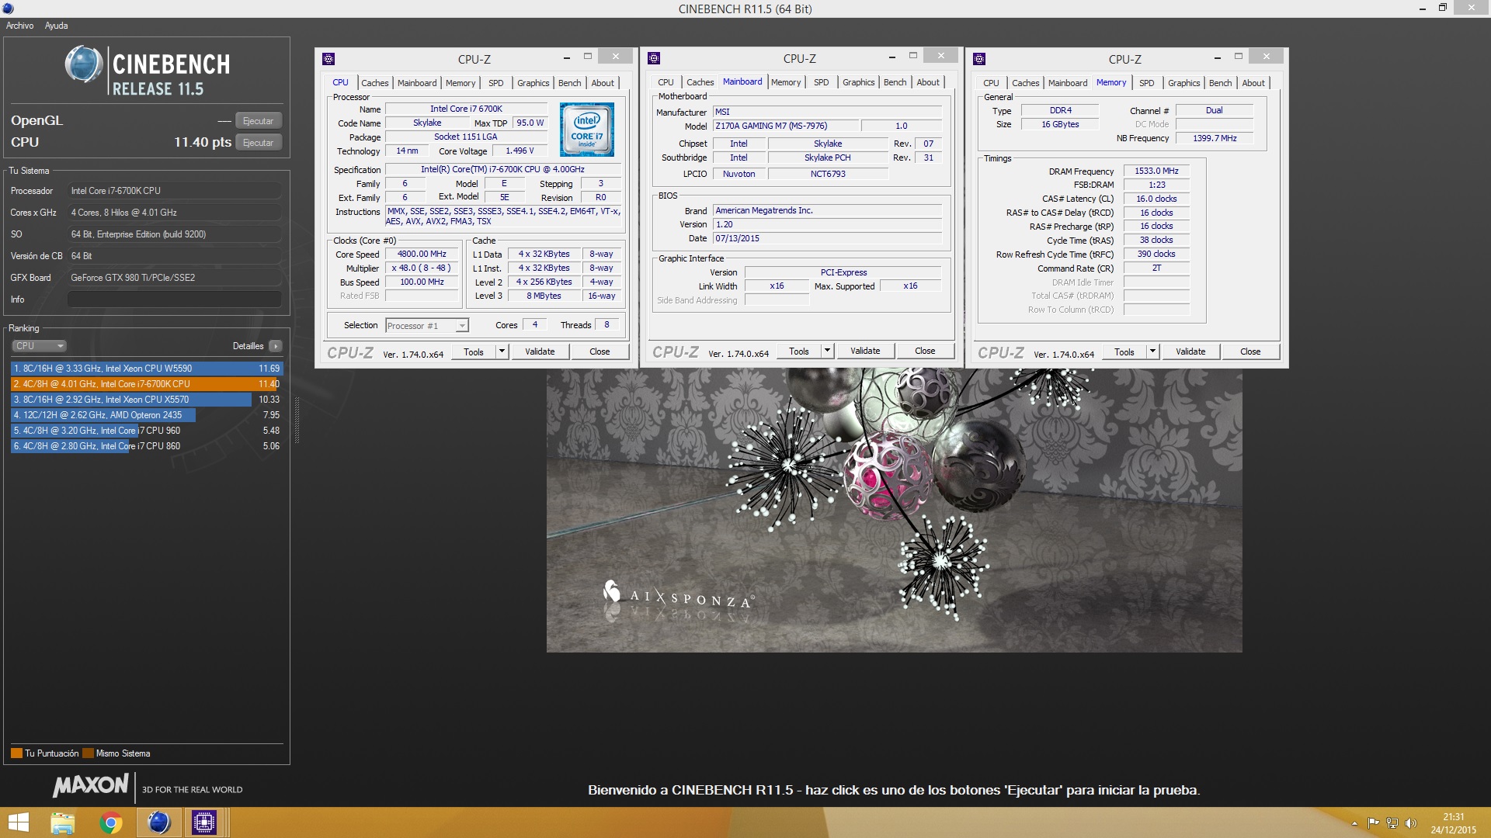
Task: Click Close button in first CPU-Z window
Action: [x=600, y=352]
